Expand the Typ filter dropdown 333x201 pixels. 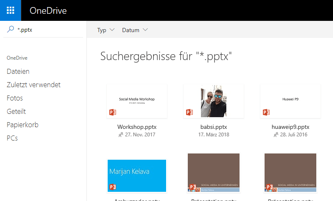click(106, 30)
